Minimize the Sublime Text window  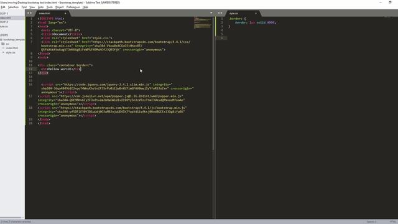tap(380, 2)
